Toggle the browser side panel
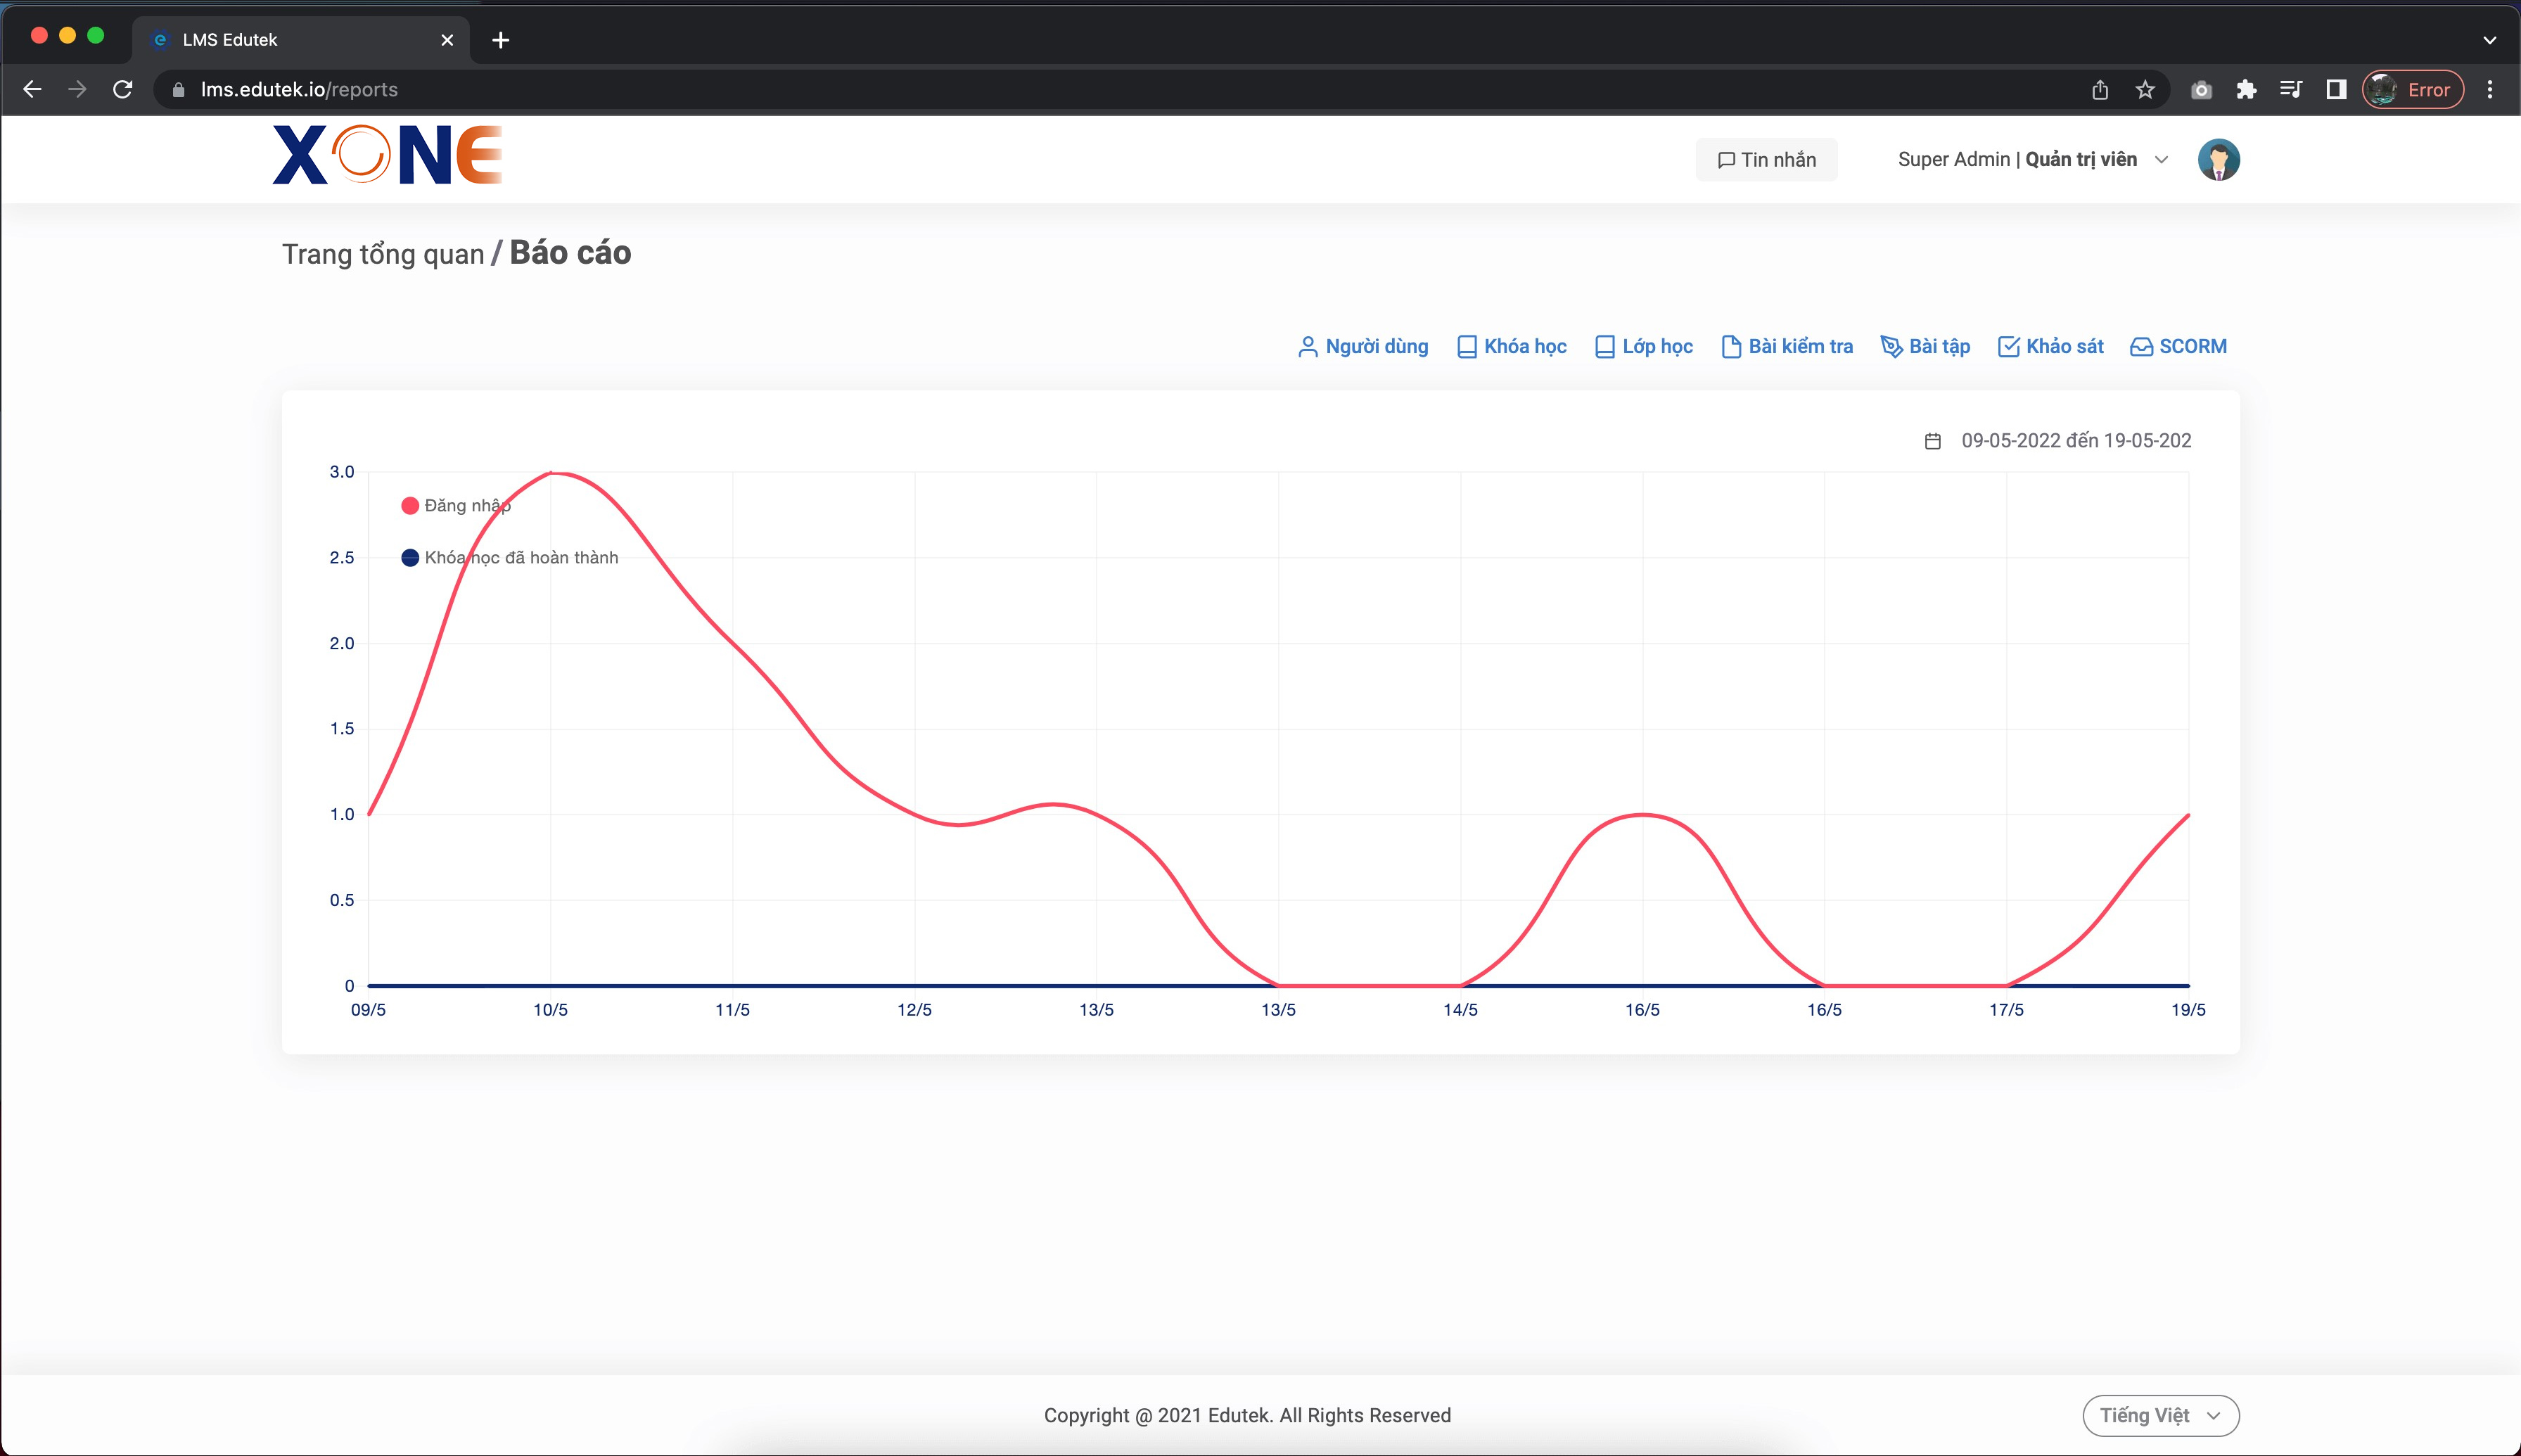Screen dimensions: 2521x1456 point(2336,90)
